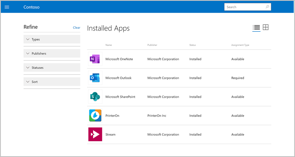Image resolution: width=295 pixels, height=157 pixels.
Task: Click the Status column header
Action: click(x=192, y=45)
